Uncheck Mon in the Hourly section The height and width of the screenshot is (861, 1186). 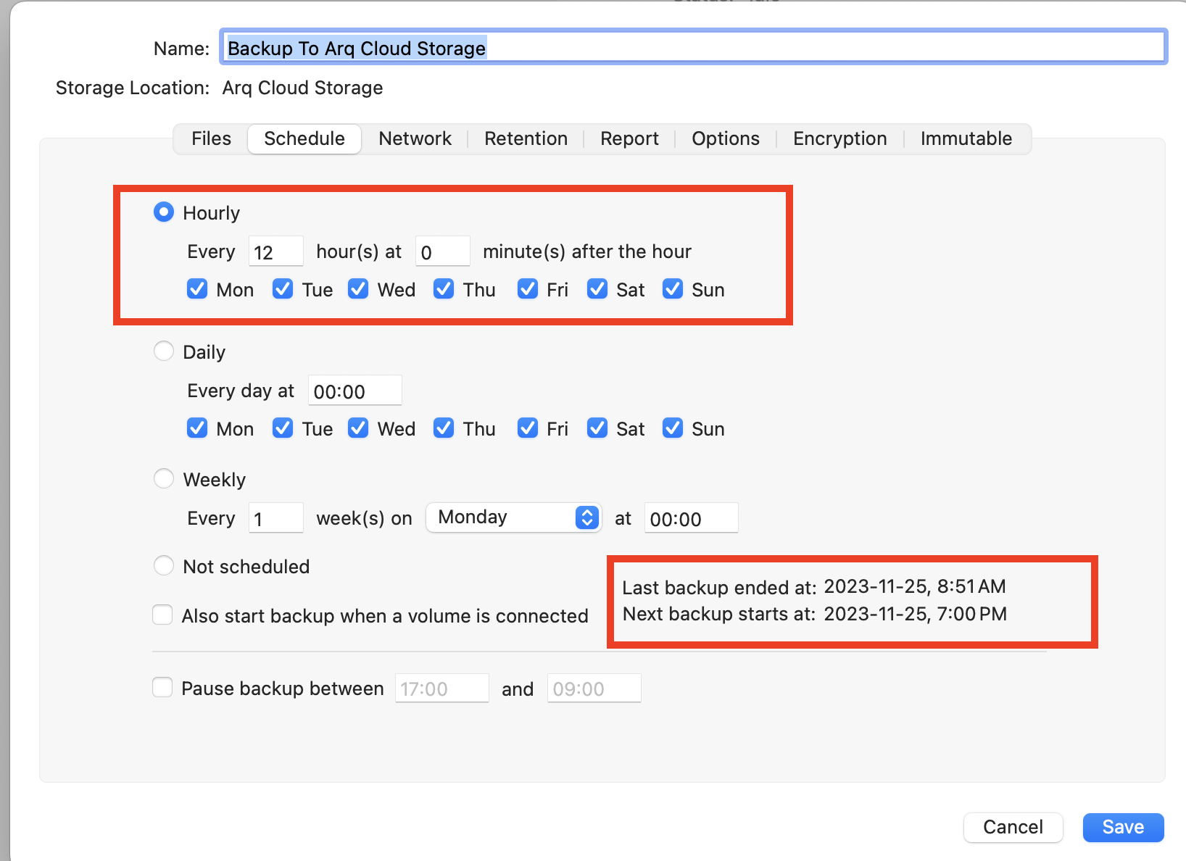197,289
